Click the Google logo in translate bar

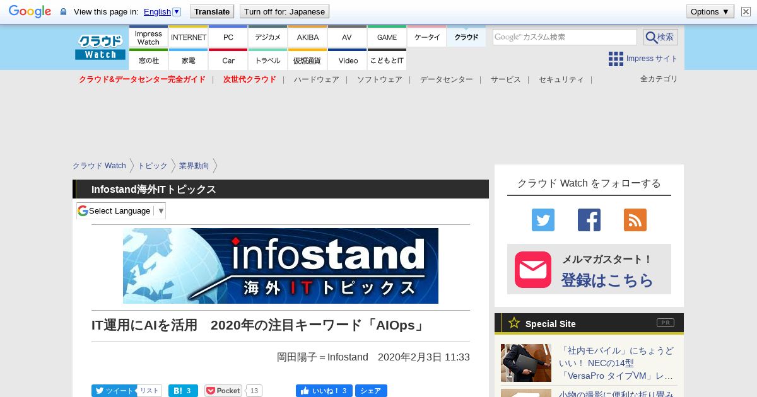click(x=30, y=11)
